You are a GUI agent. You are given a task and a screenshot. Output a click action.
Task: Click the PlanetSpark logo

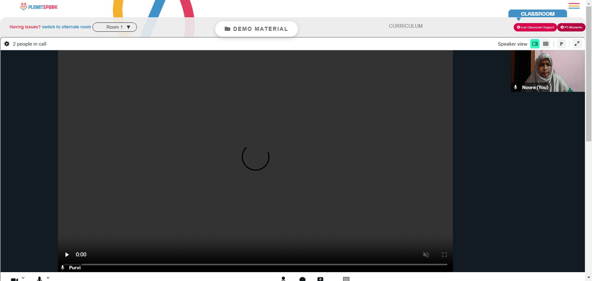[39, 7]
